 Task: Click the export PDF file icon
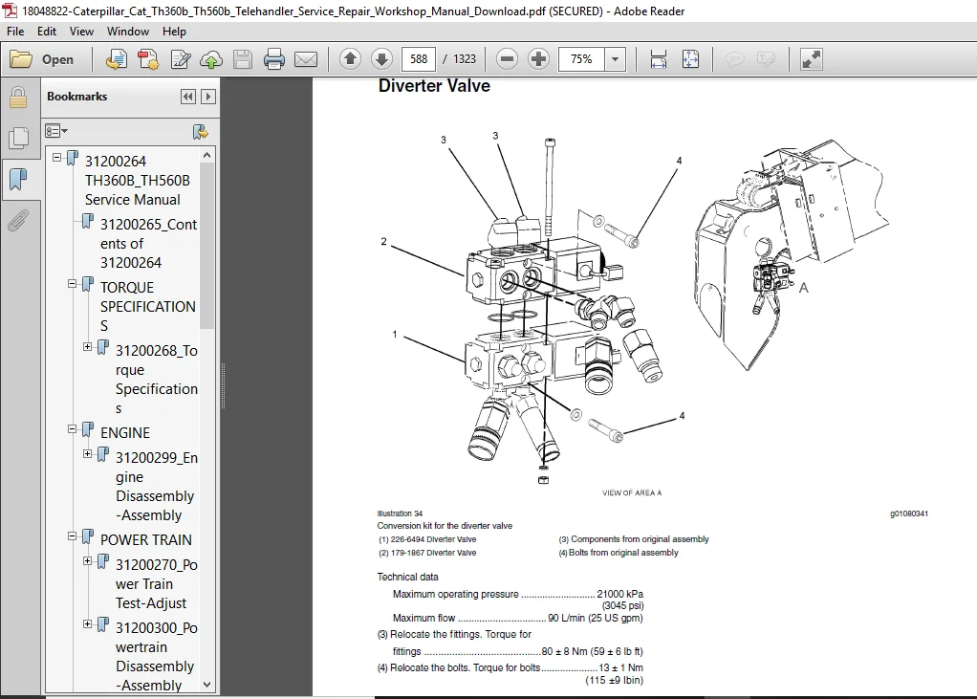click(x=148, y=59)
